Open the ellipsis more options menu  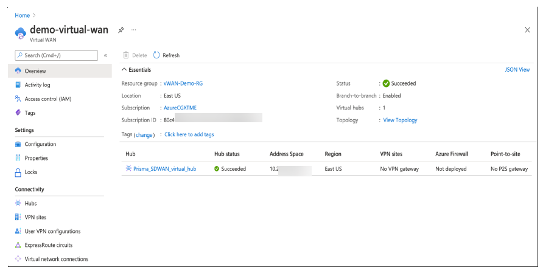click(x=134, y=30)
